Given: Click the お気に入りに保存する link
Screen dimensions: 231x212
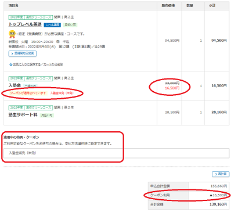Looking at the screenshot, I should point(27,64).
